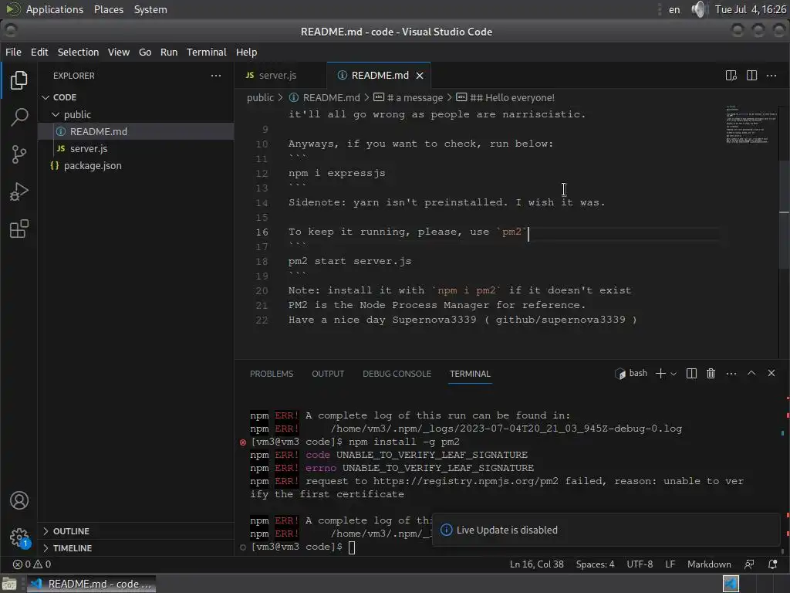The width and height of the screenshot is (790, 593).
Task: Open the terminal launch profile dropdown arrow
Action: 674,374
